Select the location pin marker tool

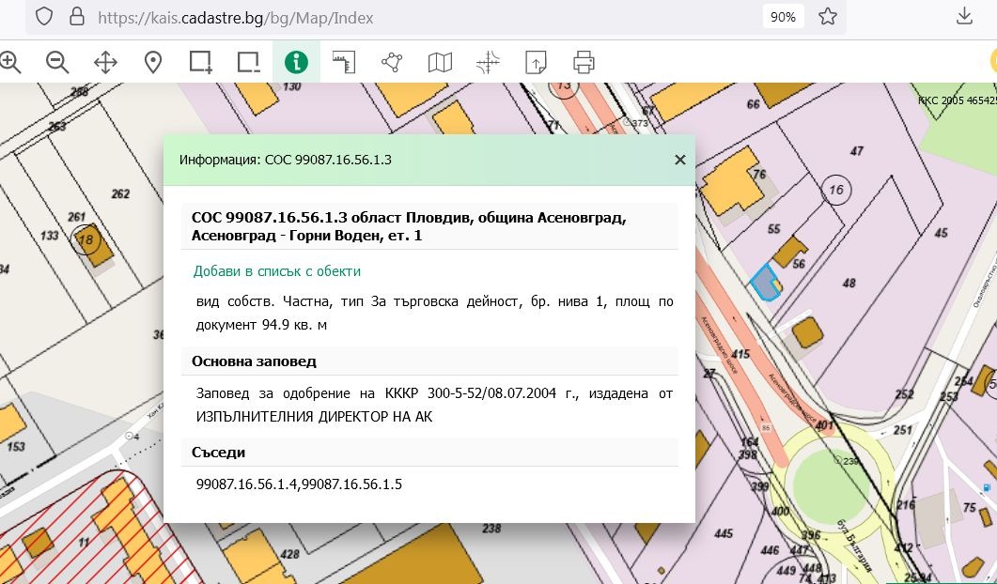coord(153,63)
